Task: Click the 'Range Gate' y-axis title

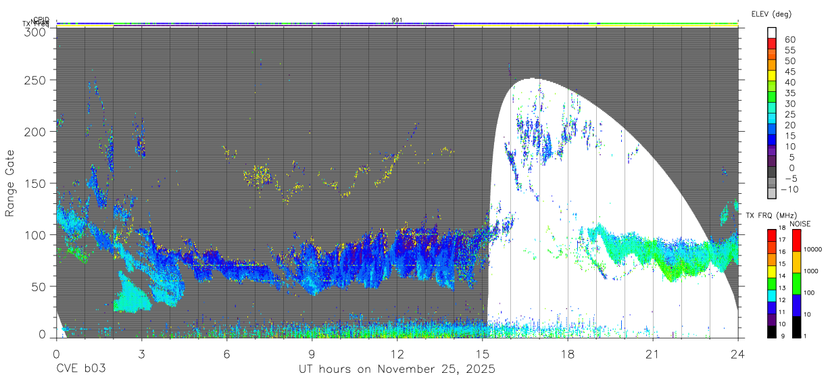Action: coord(10,184)
